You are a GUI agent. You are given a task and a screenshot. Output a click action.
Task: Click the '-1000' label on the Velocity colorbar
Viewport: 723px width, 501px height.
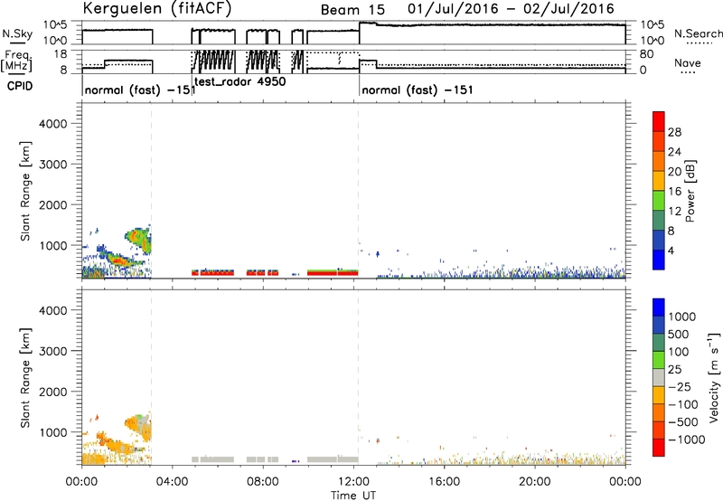(687, 440)
